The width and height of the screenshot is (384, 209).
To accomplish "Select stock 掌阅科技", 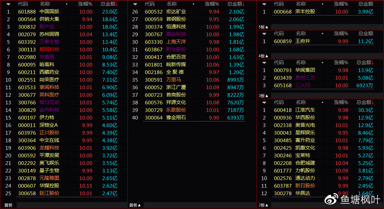I will [x=50, y=87].
